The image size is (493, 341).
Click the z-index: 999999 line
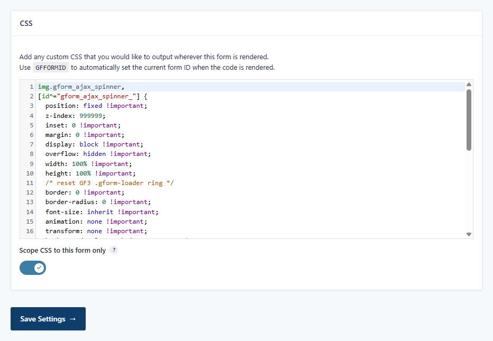75,116
